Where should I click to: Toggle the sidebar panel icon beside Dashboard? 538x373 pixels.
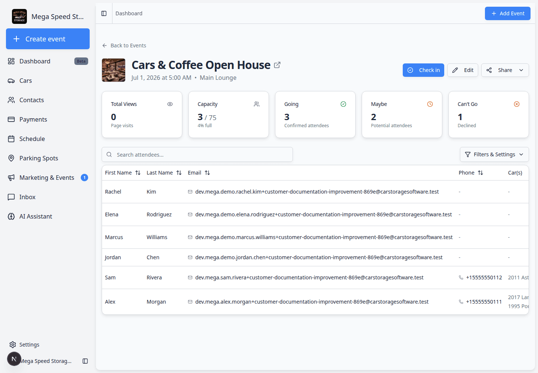coord(104,13)
